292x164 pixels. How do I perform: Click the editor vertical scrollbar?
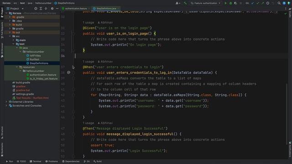pos(287,114)
